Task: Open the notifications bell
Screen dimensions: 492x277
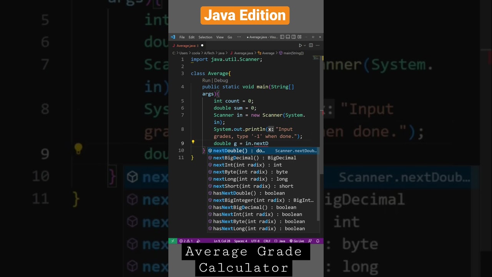Action: 318,241
